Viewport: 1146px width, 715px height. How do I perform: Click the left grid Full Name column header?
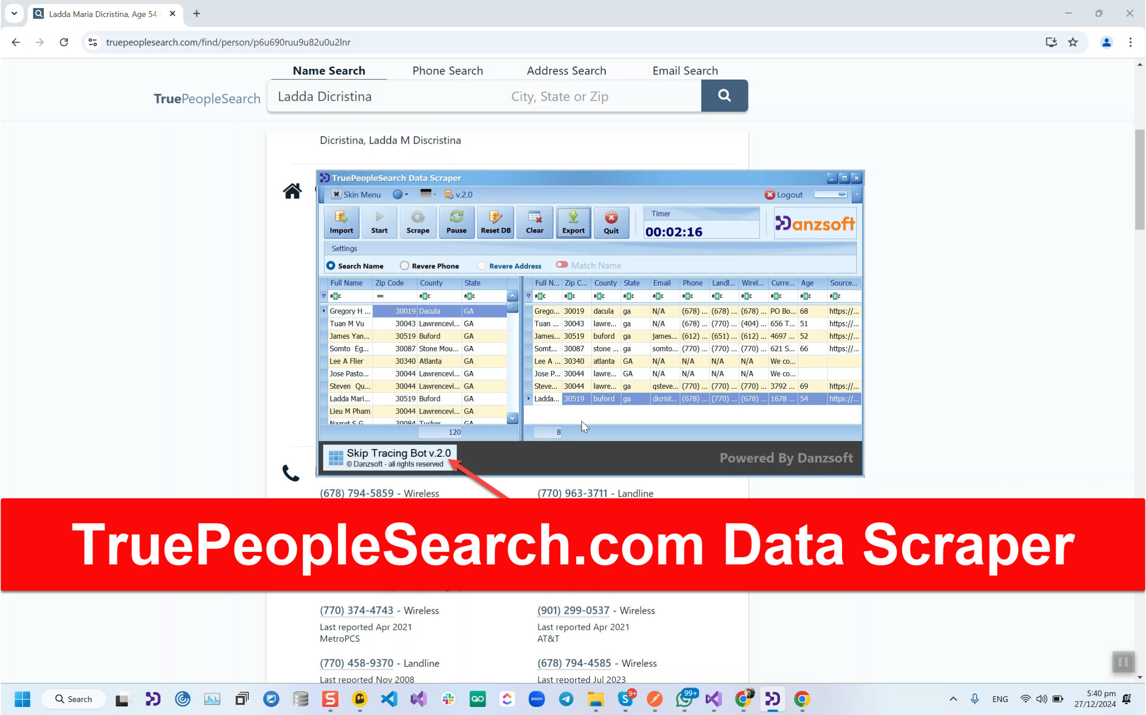point(350,283)
